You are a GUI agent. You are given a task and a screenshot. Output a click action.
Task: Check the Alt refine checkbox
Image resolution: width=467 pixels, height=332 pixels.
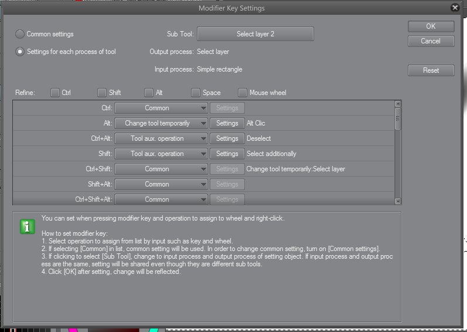[149, 93]
